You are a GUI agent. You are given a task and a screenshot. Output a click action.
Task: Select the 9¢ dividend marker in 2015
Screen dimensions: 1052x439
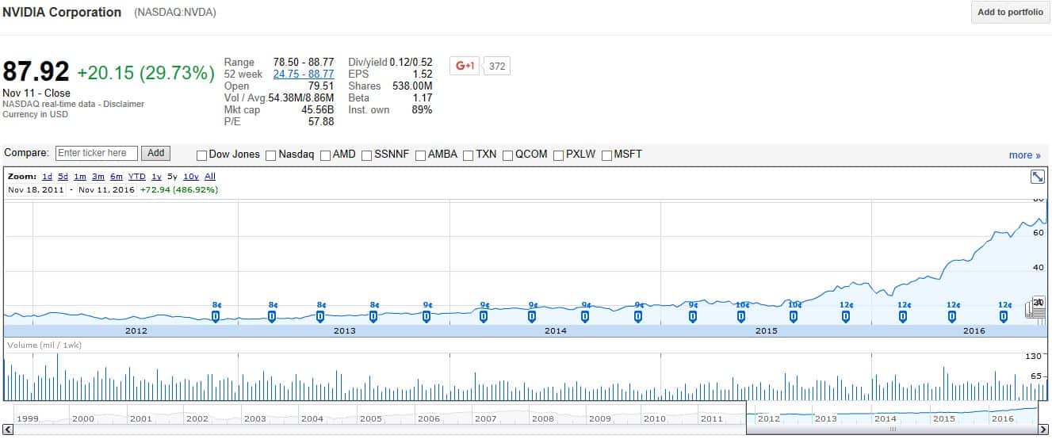692,316
